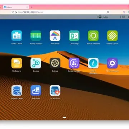Bookmark this page with the star icon
The image size is (129, 129).
[108, 12]
